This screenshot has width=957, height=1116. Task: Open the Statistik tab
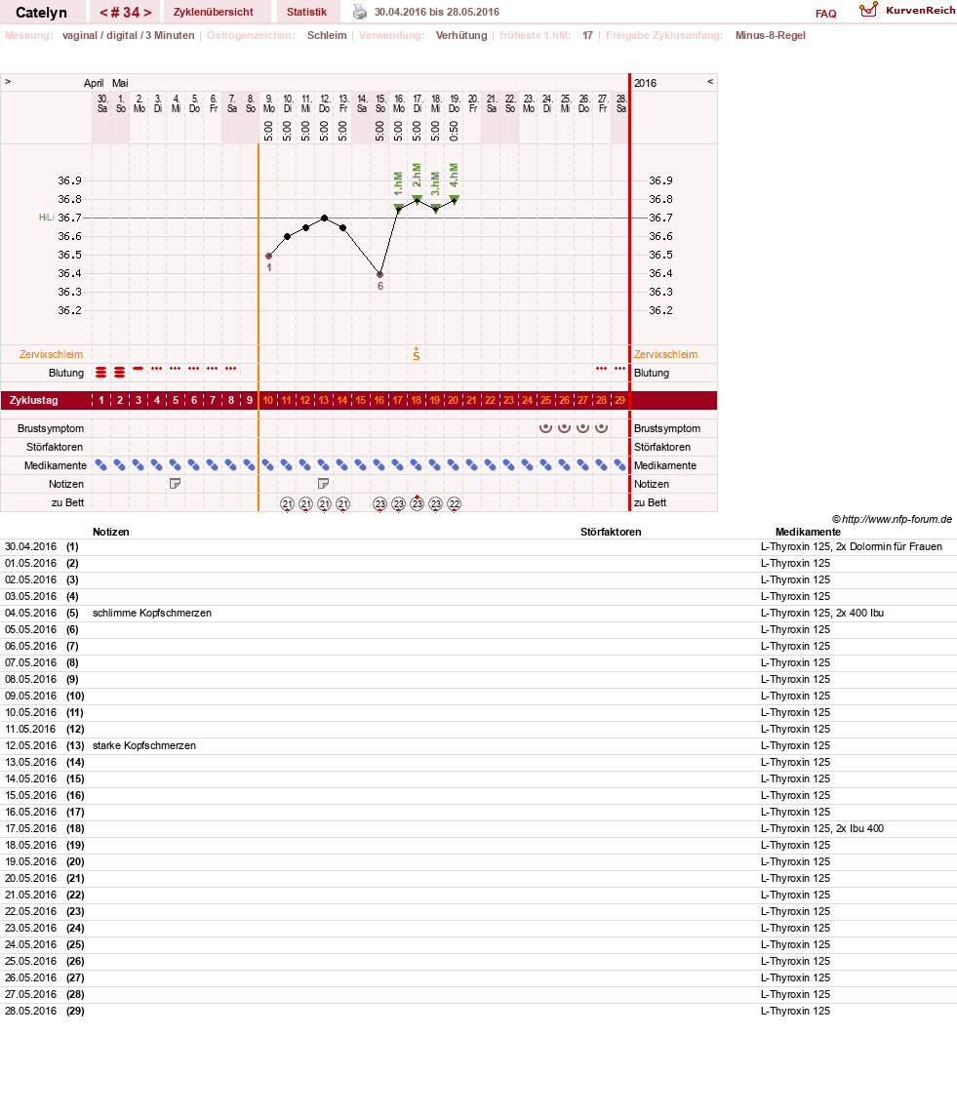coord(306,12)
